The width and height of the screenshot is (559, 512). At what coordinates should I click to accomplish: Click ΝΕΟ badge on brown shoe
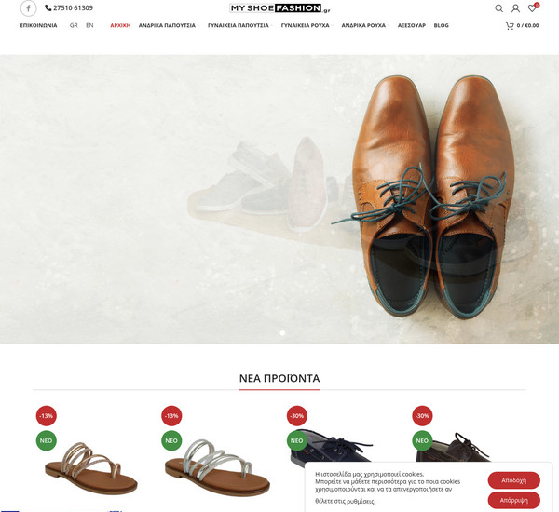click(422, 440)
